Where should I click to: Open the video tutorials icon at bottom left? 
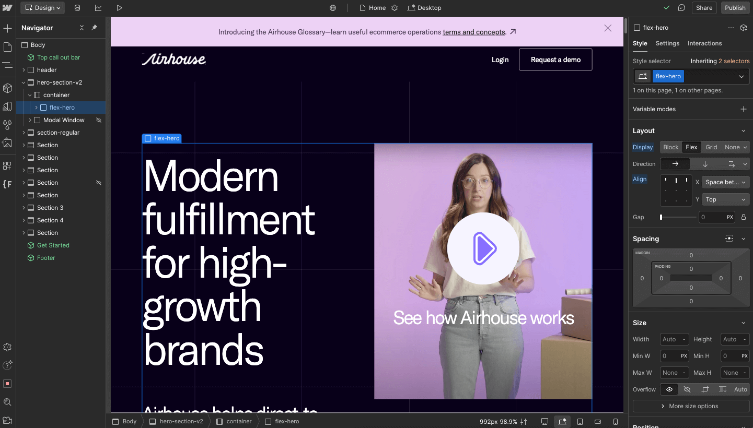(7, 420)
